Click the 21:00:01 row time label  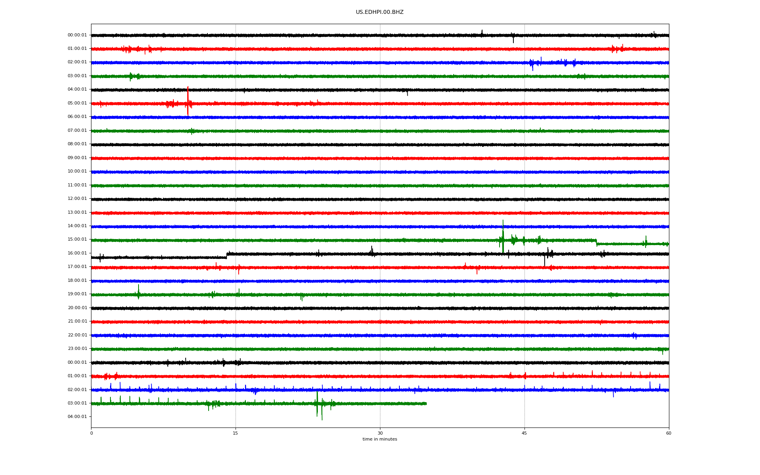click(77, 321)
